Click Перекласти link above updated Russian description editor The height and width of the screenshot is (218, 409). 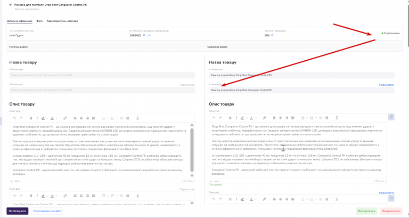tap(387, 193)
